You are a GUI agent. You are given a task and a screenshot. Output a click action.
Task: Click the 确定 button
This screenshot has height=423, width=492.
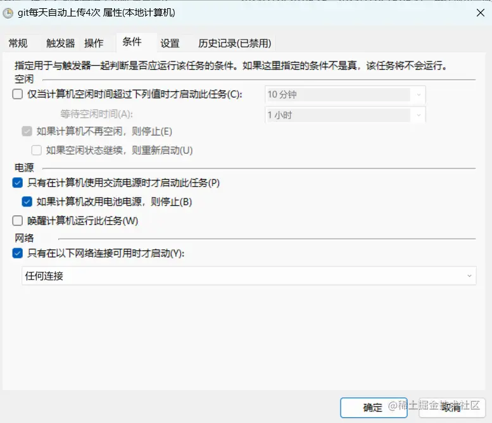tap(374, 408)
